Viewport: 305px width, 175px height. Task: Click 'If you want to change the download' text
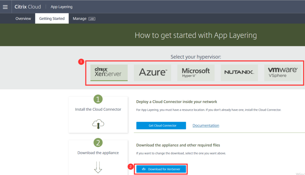click(181, 153)
